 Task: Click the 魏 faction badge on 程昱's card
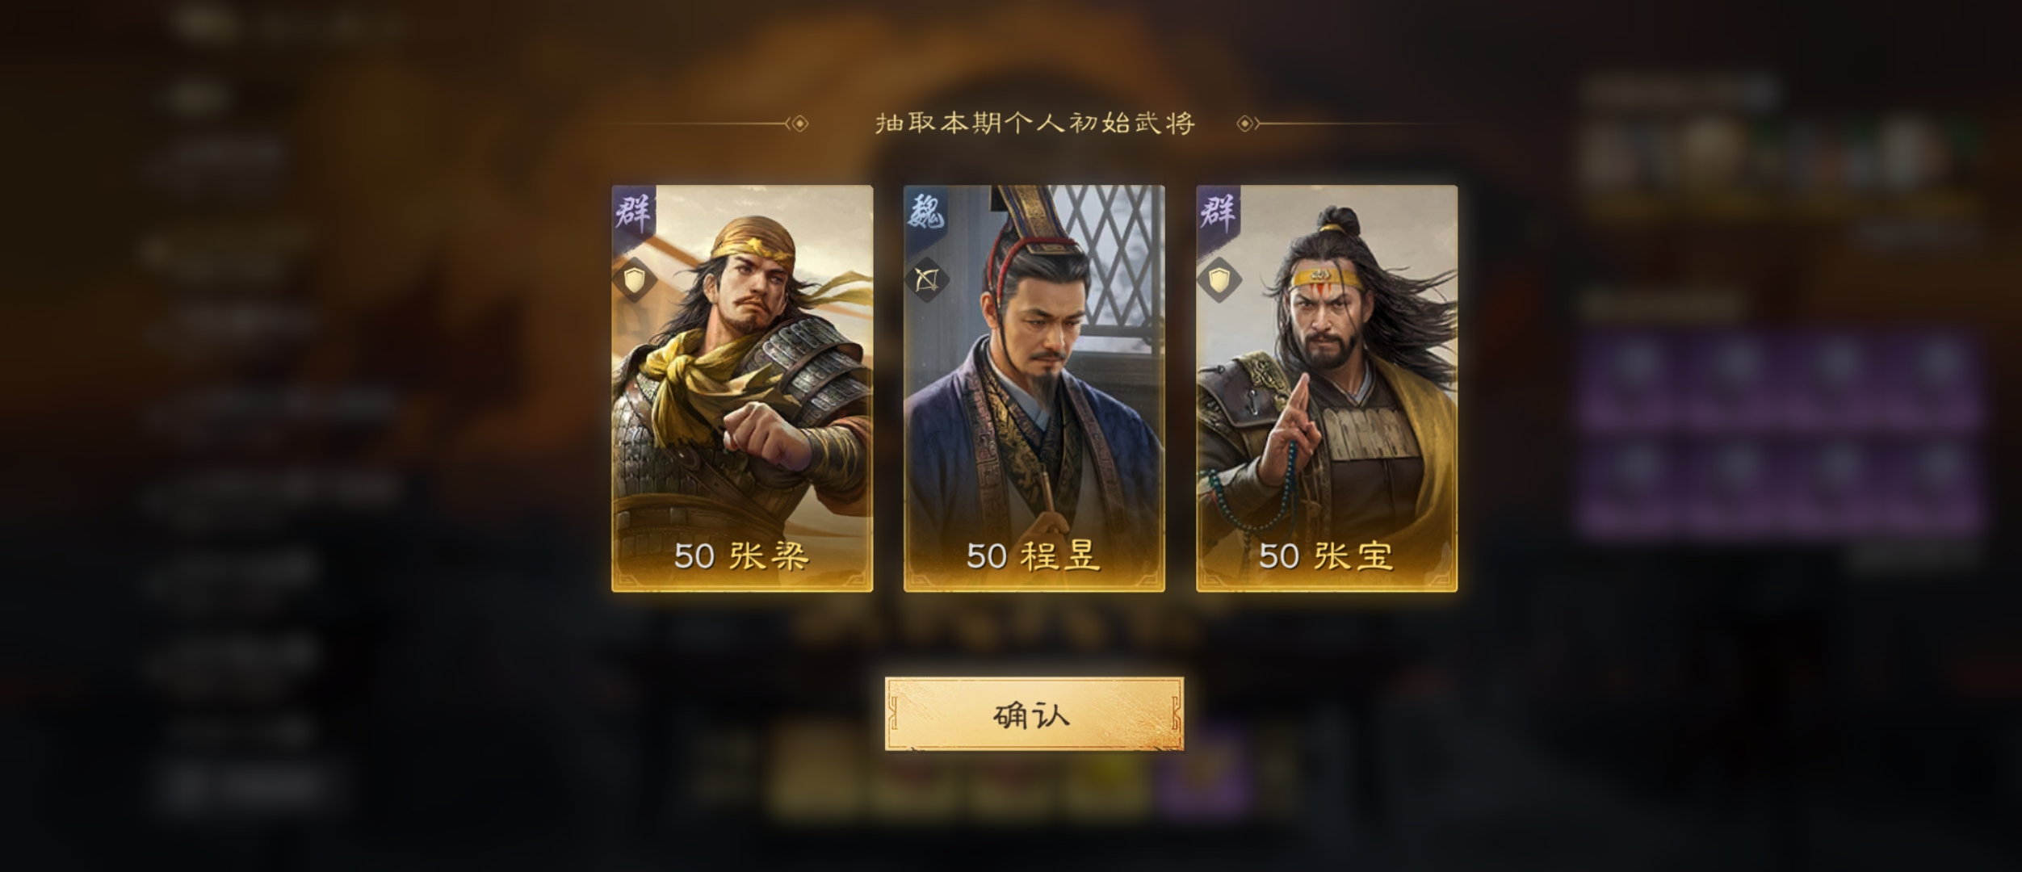(x=925, y=212)
